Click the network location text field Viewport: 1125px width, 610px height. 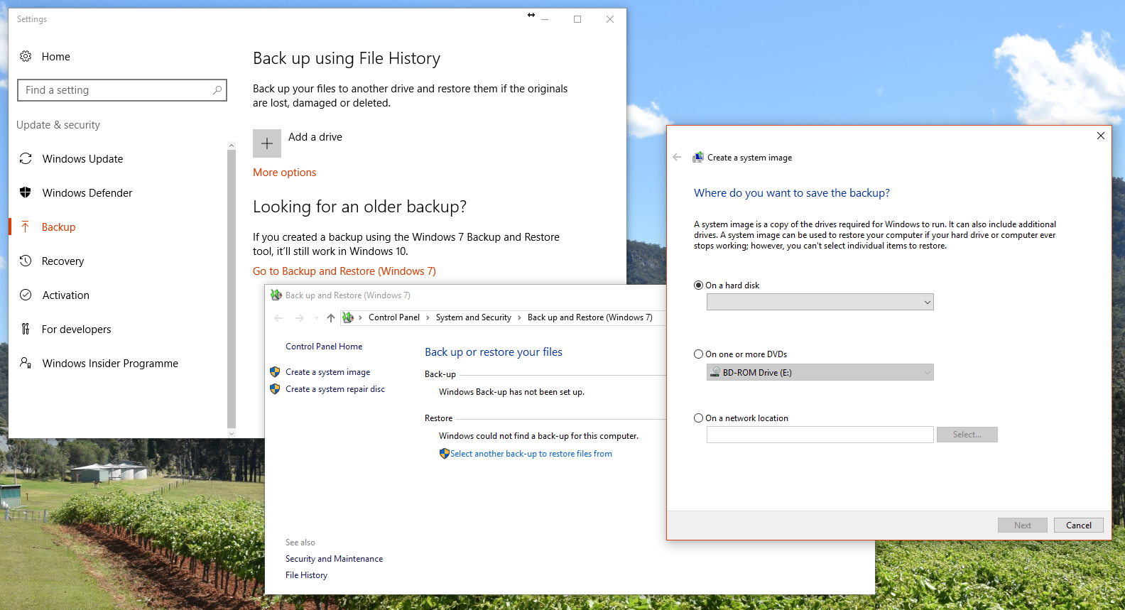pos(820,434)
